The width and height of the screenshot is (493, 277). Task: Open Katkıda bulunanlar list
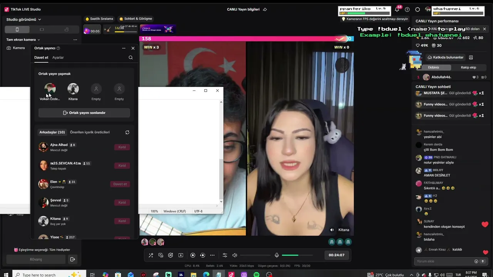[x=445, y=57]
